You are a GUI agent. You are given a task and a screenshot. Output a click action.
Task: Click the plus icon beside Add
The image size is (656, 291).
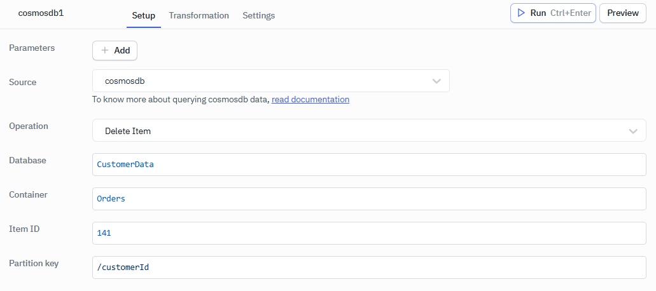pos(105,50)
